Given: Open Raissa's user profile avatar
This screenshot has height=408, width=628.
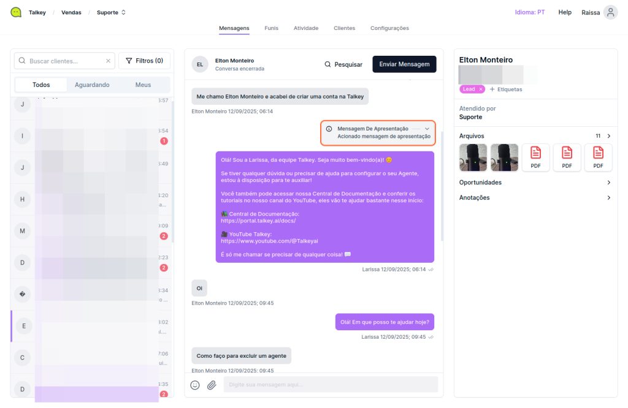Looking at the screenshot, I should [610, 12].
